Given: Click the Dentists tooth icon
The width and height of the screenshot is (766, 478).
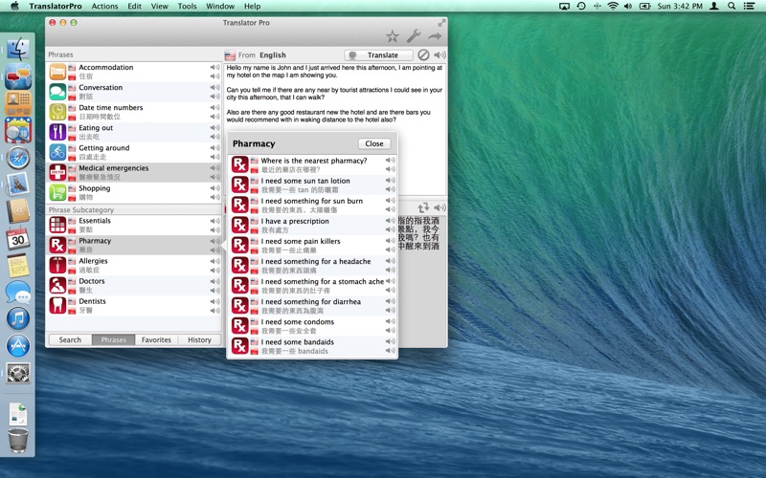Looking at the screenshot, I should pos(57,305).
